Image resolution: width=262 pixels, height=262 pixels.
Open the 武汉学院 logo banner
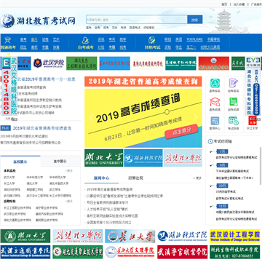click(49, 63)
